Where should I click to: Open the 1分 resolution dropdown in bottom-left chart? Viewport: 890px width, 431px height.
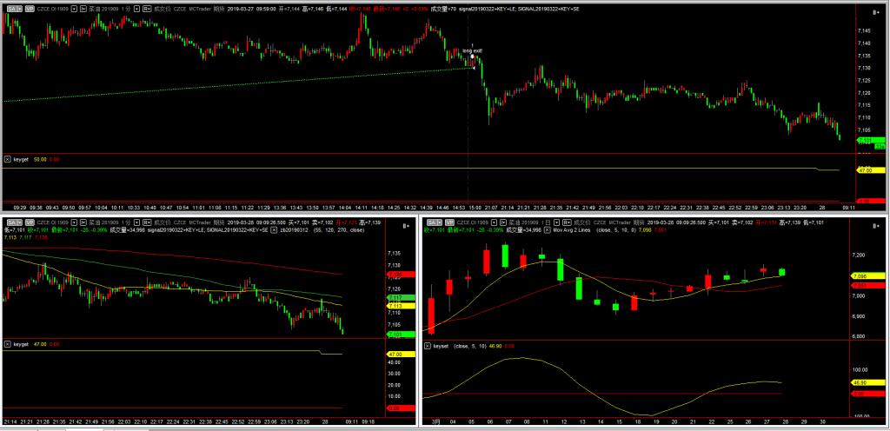[x=136, y=222]
